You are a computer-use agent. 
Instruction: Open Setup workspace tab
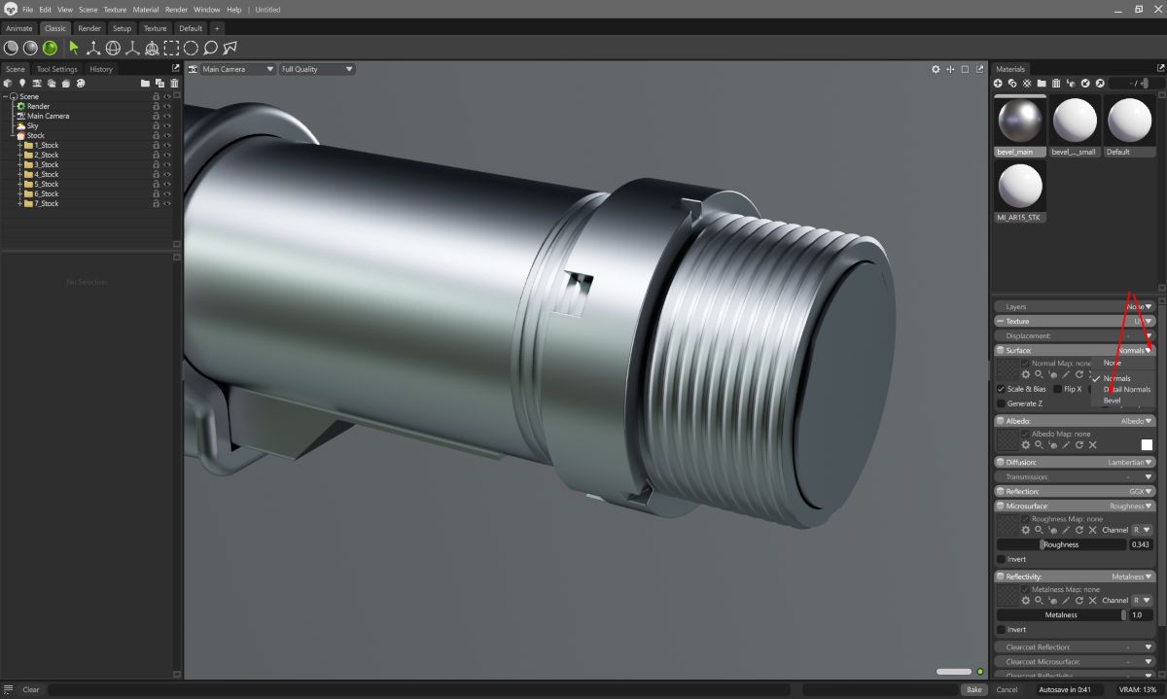[x=122, y=28]
